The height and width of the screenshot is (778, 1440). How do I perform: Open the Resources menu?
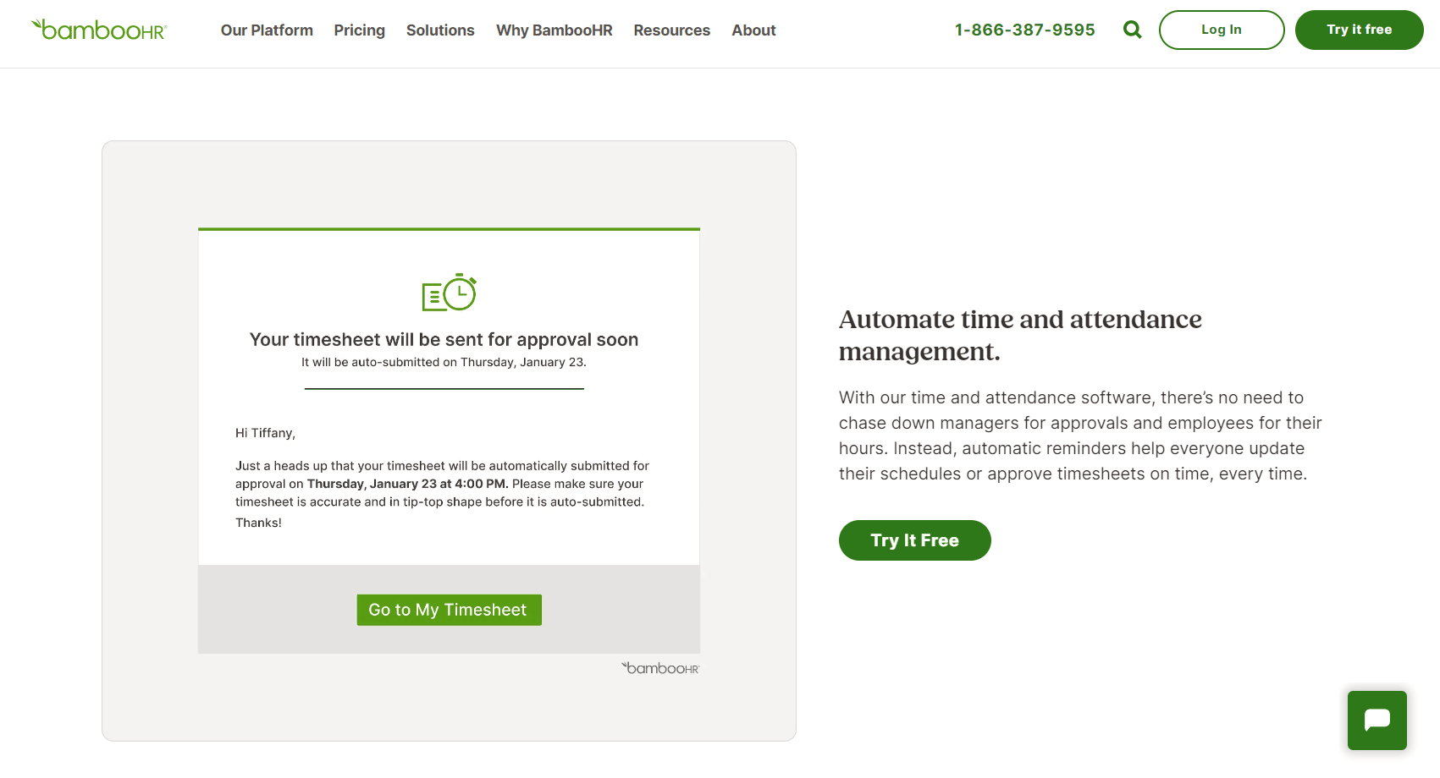[x=671, y=30]
